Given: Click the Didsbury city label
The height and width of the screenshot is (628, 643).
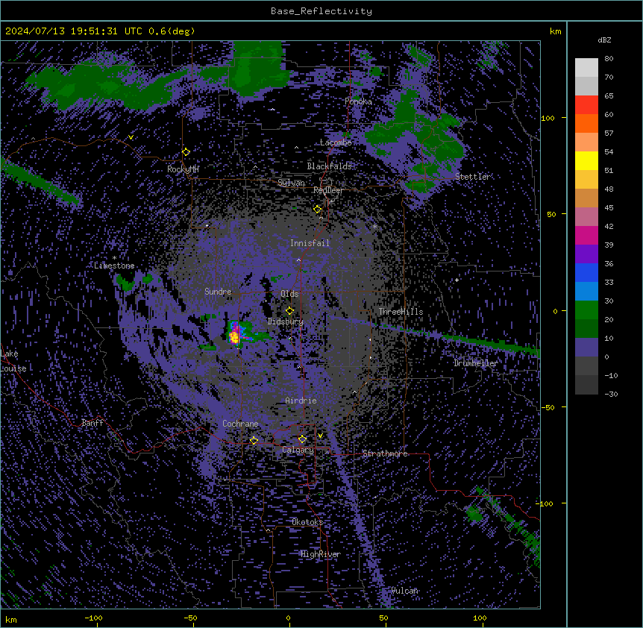Looking at the screenshot, I should coord(285,321).
